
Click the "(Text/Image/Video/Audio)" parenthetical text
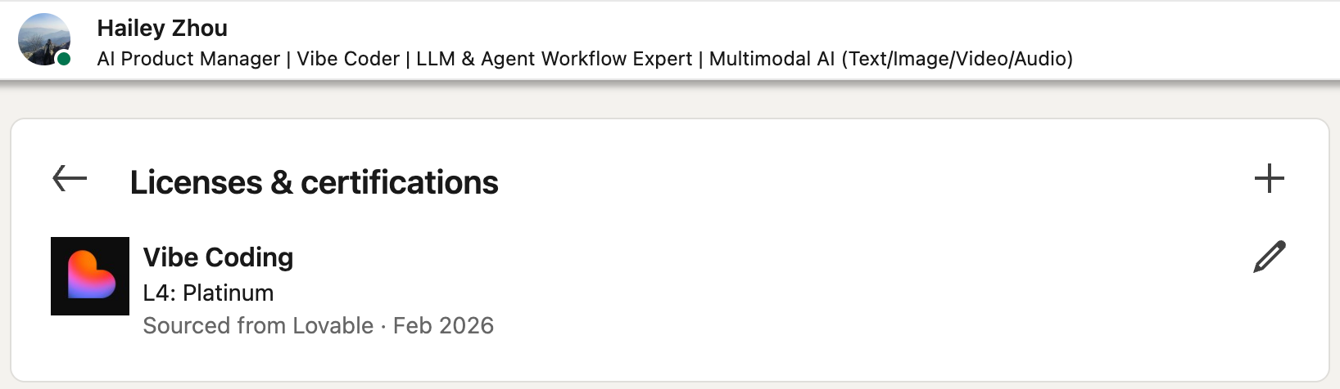tap(957, 59)
